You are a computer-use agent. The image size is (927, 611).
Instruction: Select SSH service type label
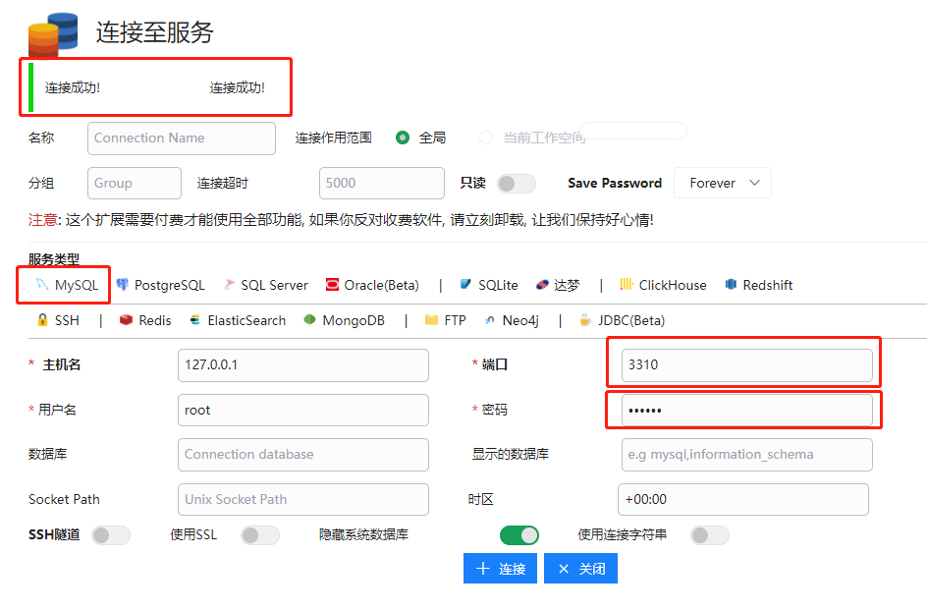(x=67, y=320)
